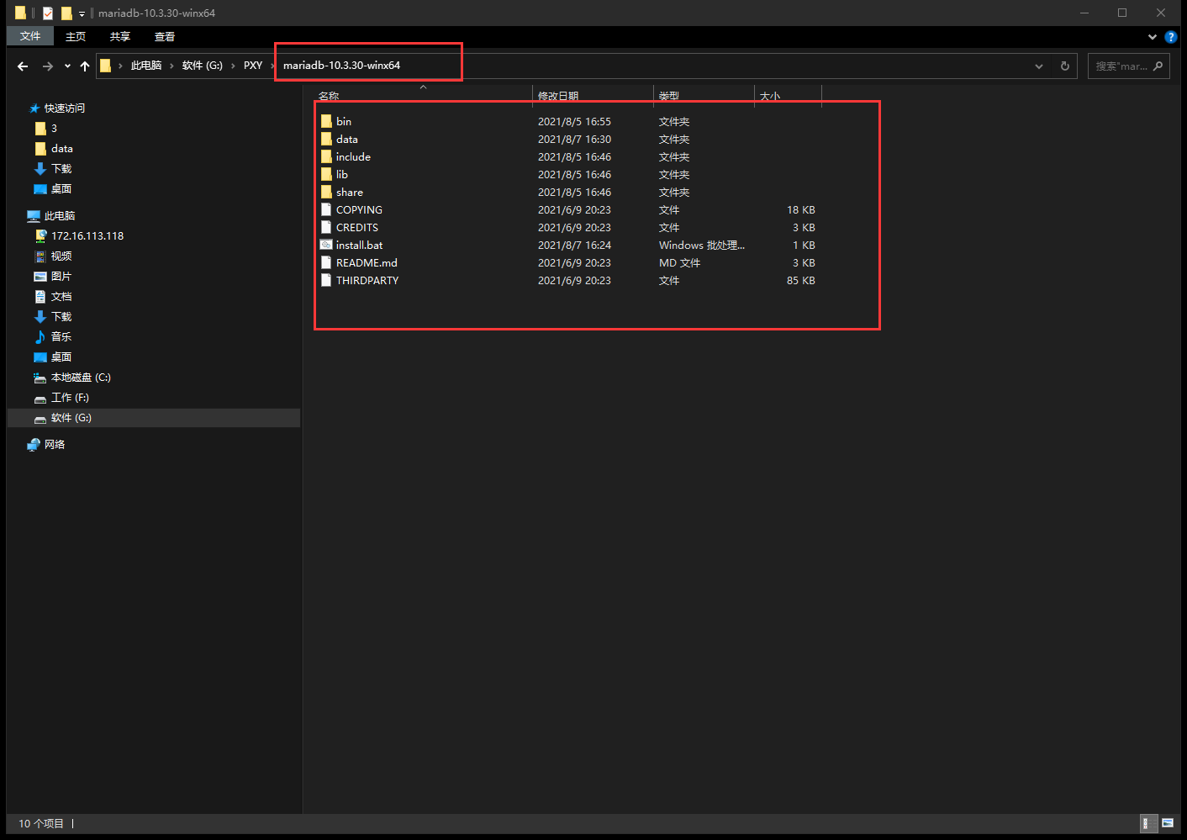Open the bin folder icon

(326, 121)
